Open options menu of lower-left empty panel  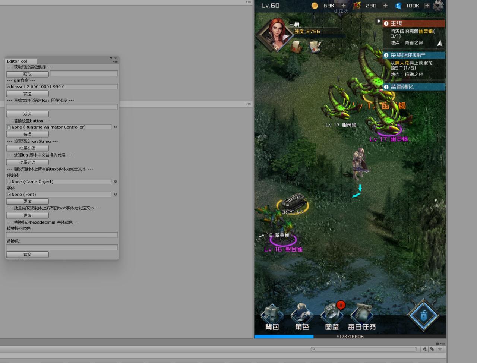pos(248,104)
